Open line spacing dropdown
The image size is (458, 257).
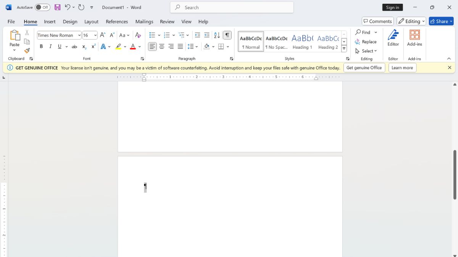click(x=193, y=46)
